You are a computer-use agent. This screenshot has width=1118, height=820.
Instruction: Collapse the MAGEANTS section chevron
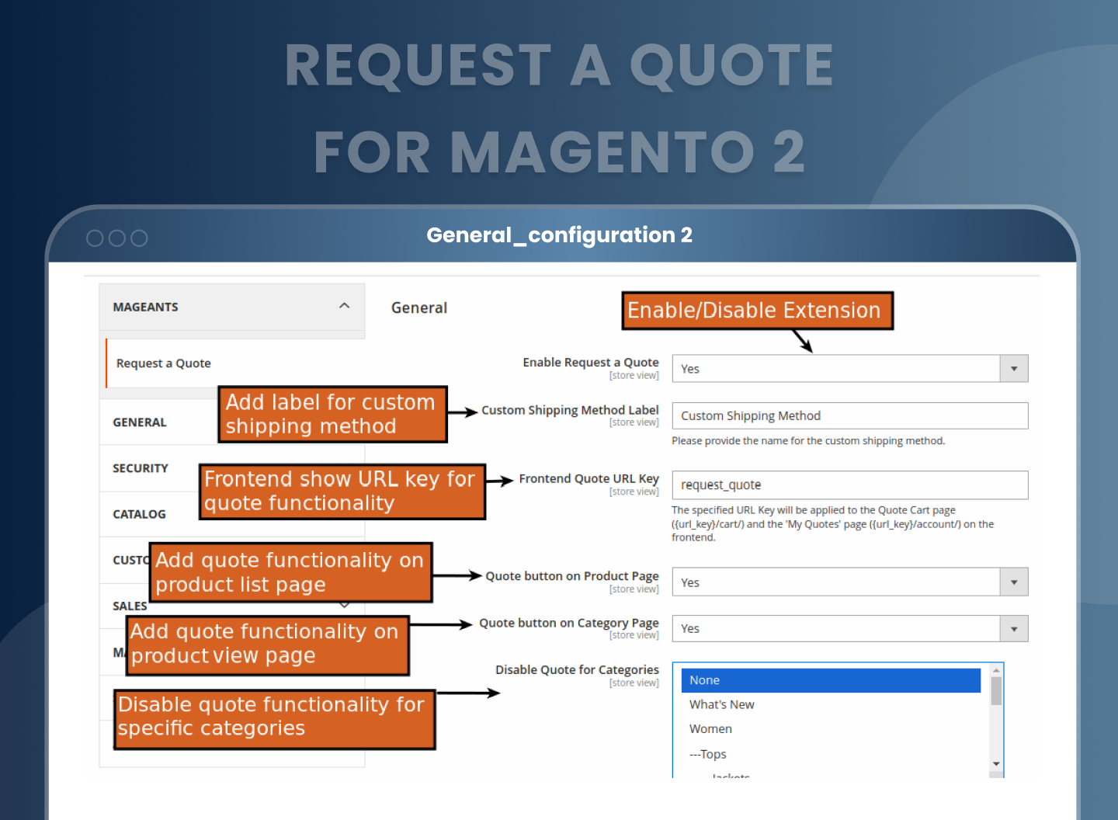click(x=344, y=306)
